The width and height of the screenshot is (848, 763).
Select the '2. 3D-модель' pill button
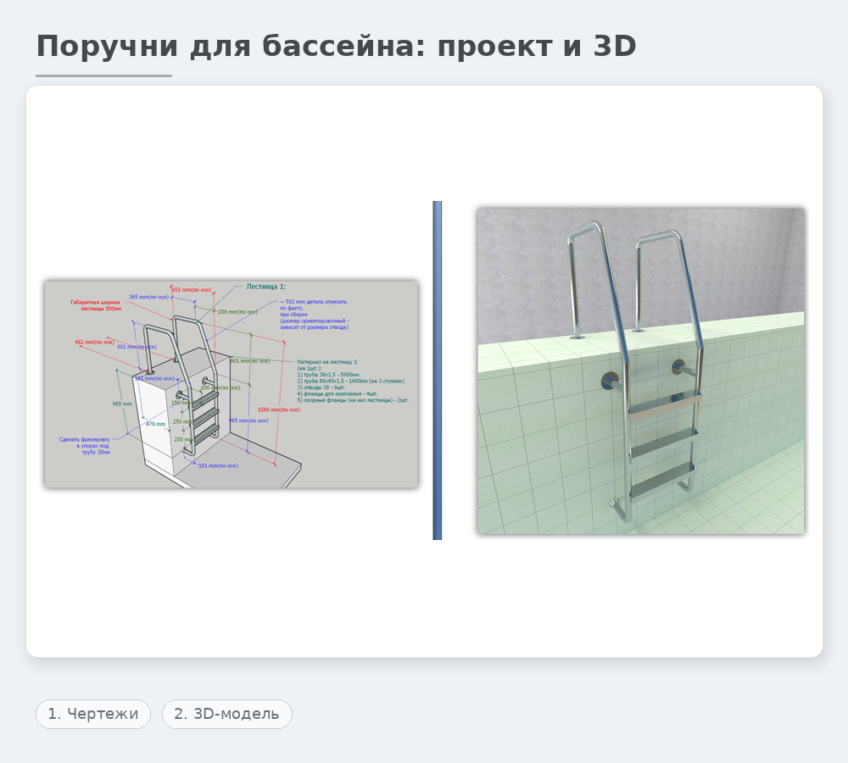pos(226,714)
